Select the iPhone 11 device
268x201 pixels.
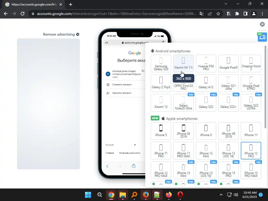click(x=251, y=131)
